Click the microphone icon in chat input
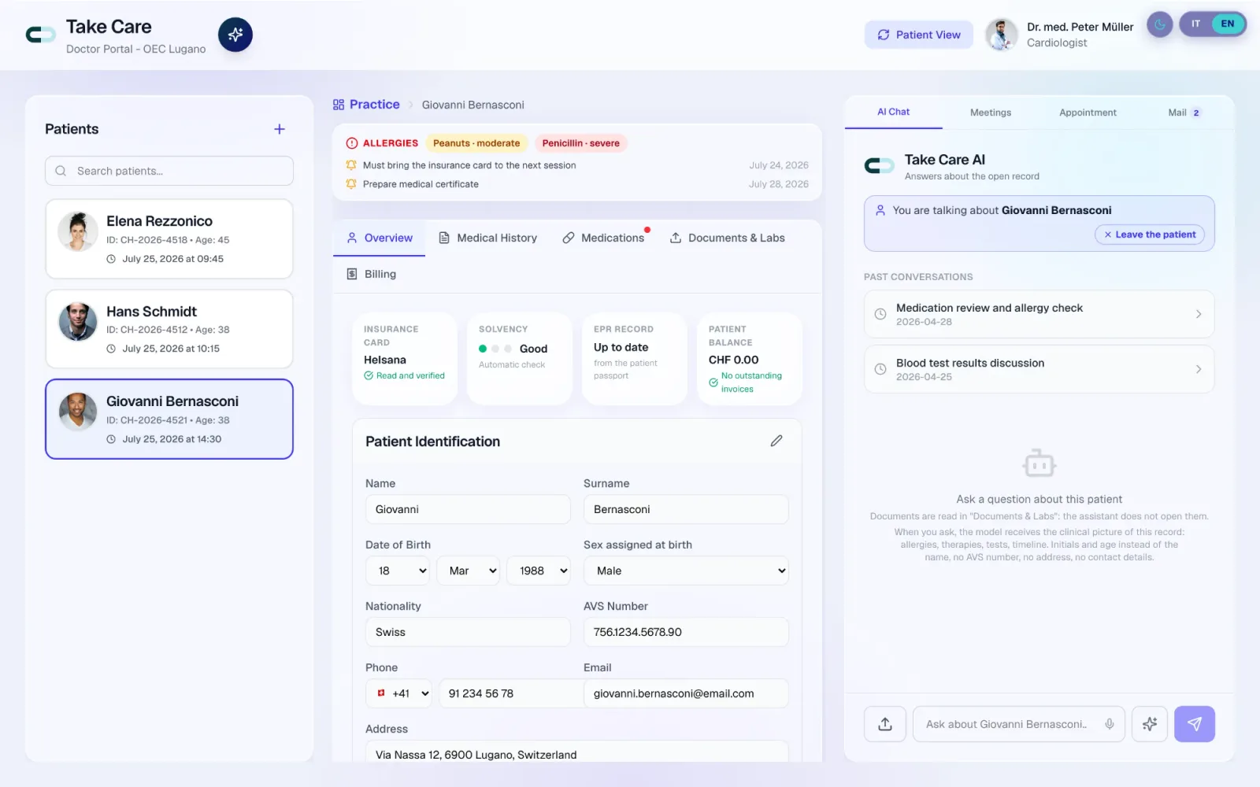 (1110, 724)
